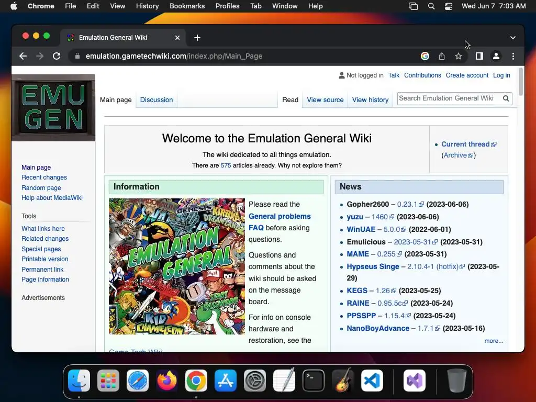Open Page information link
Image resolution: width=536 pixels, height=402 pixels.
tap(45, 280)
